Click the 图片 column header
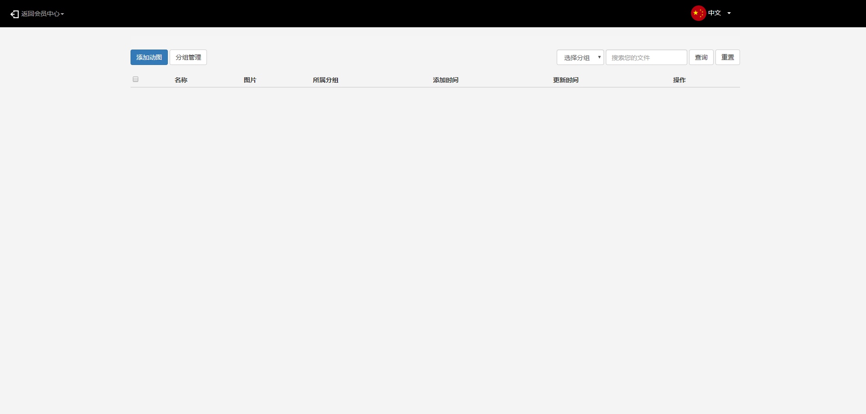Image resolution: width=866 pixels, height=414 pixels. [x=250, y=80]
